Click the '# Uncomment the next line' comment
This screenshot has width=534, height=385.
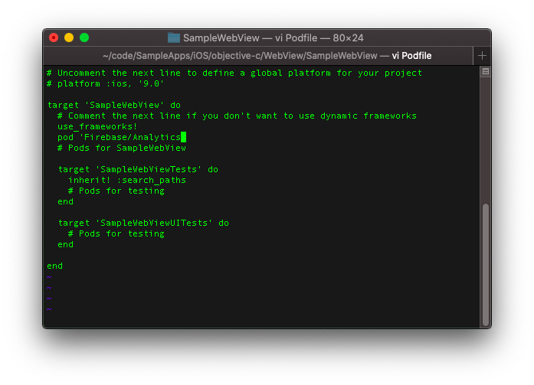[x=234, y=73]
